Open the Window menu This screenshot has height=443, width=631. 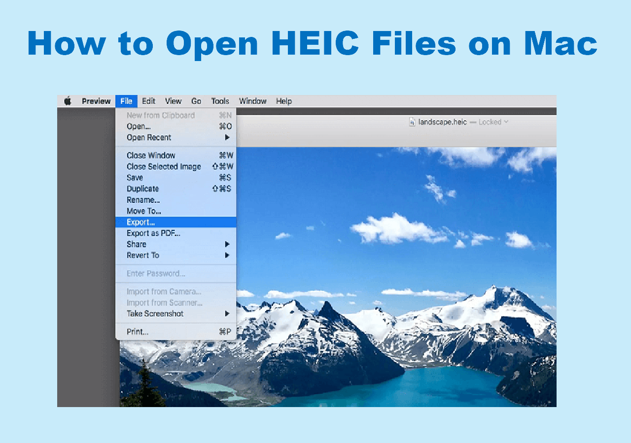tap(252, 101)
